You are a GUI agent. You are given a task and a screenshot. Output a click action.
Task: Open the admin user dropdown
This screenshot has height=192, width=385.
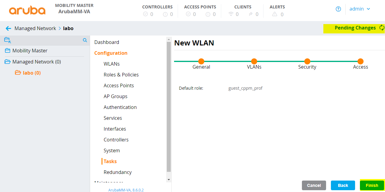pyautogui.click(x=360, y=9)
